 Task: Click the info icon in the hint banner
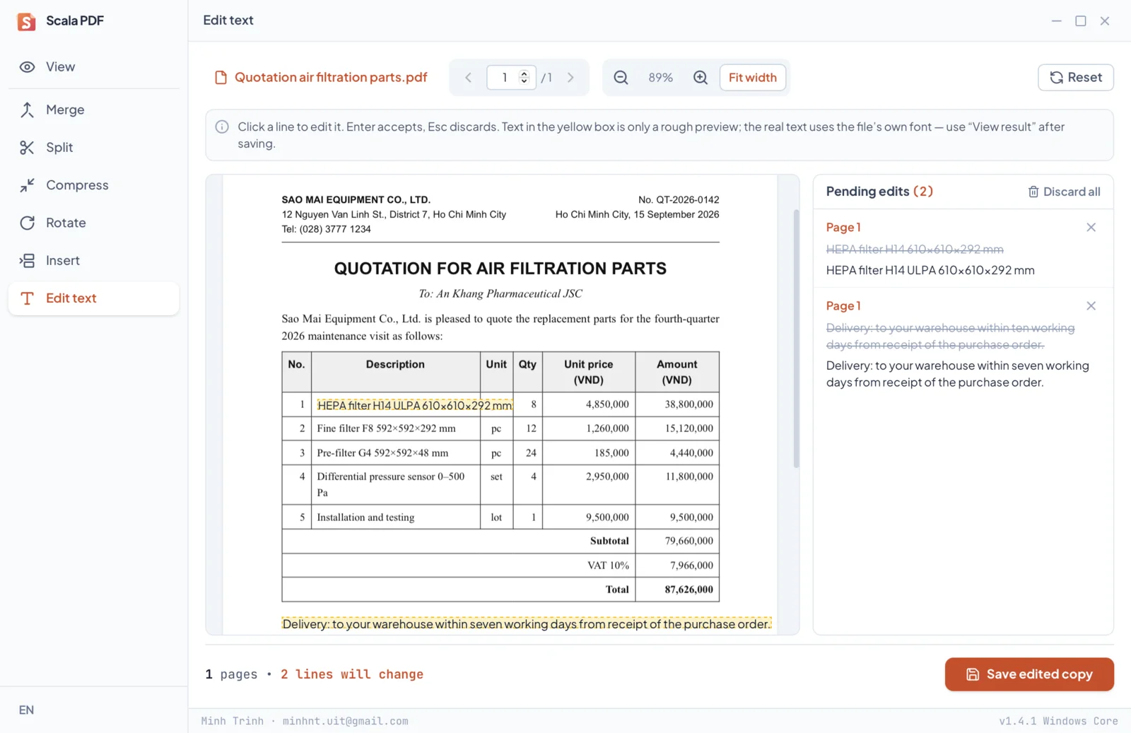tap(222, 127)
